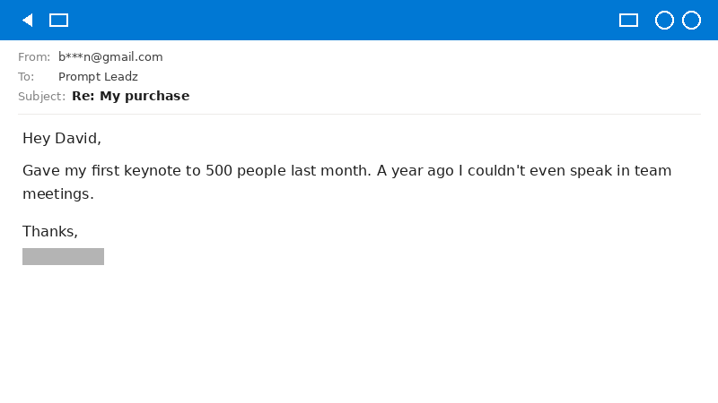The height and width of the screenshot is (403, 718).
Task: Click sender address b***n@gmail.com
Action: point(110,57)
